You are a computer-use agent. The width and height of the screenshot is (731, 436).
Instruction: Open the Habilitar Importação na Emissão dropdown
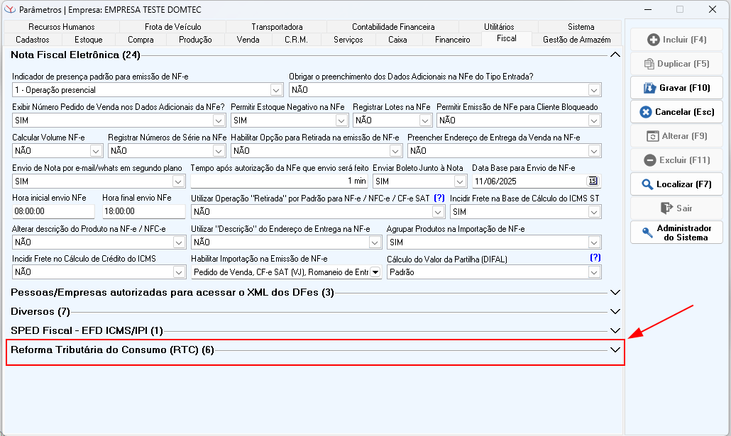(x=375, y=272)
